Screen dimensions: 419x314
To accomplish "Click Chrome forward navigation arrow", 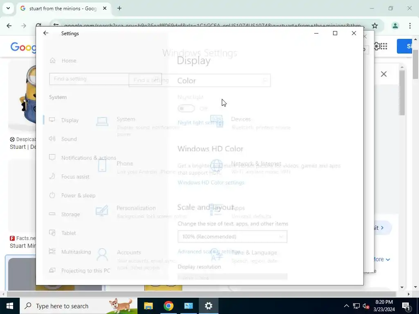I will pos(24,26).
